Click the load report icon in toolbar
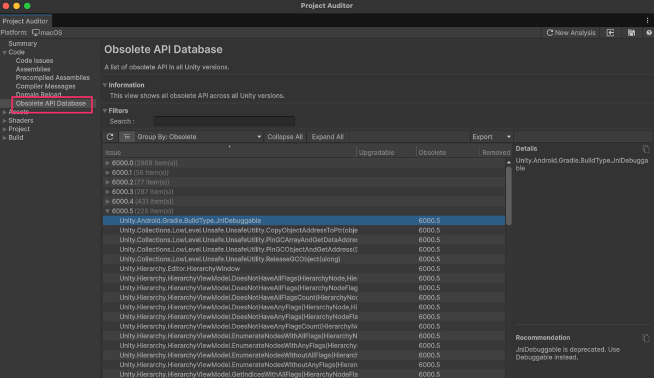 click(610, 33)
